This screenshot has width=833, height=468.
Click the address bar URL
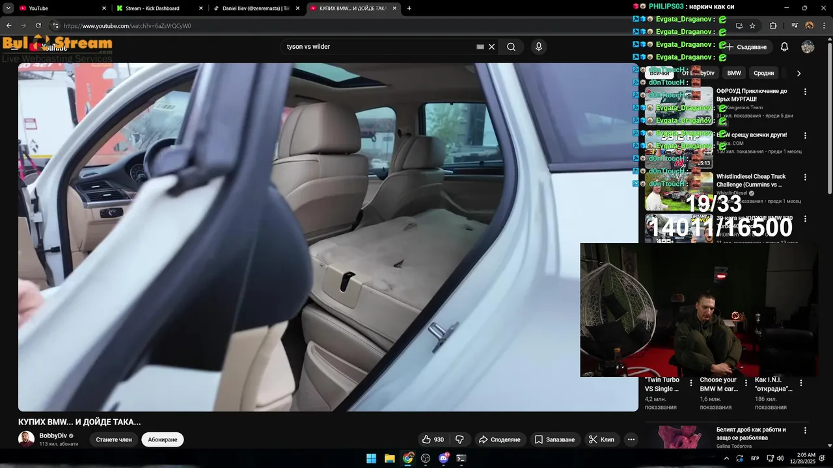[128, 26]
